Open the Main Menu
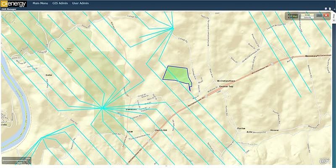336x168 pixels. coord(40,3)
